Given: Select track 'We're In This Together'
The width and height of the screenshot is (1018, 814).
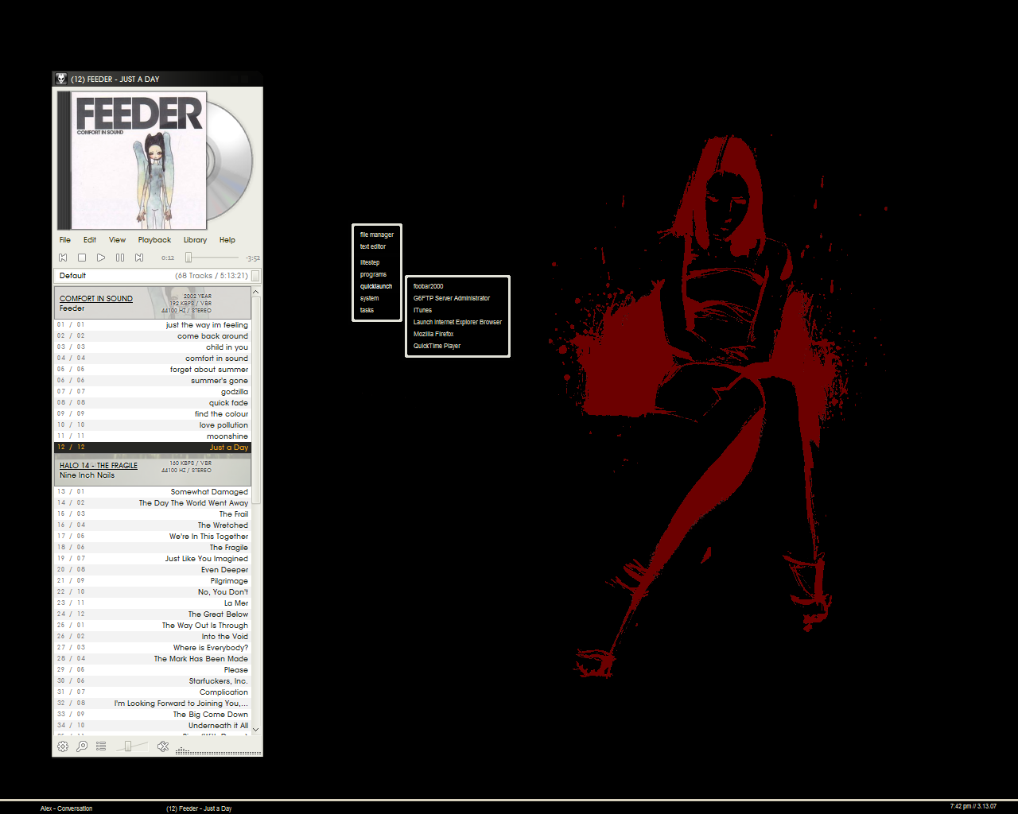Looking at the screenshot, I should (153, 537).
